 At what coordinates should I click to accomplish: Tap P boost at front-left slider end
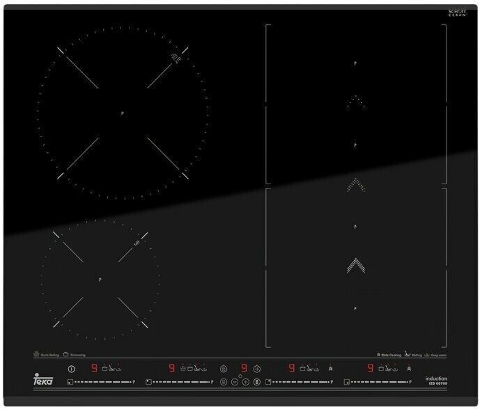pyautogui.click(x=134, y=382)
